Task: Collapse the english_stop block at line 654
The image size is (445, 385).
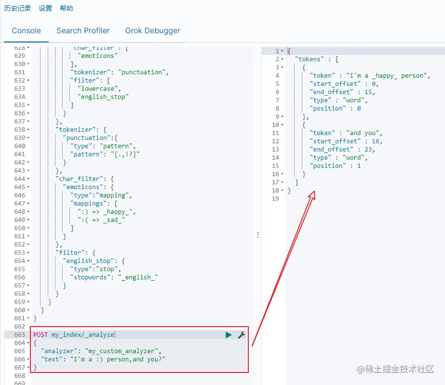Action: click(28, 261)
